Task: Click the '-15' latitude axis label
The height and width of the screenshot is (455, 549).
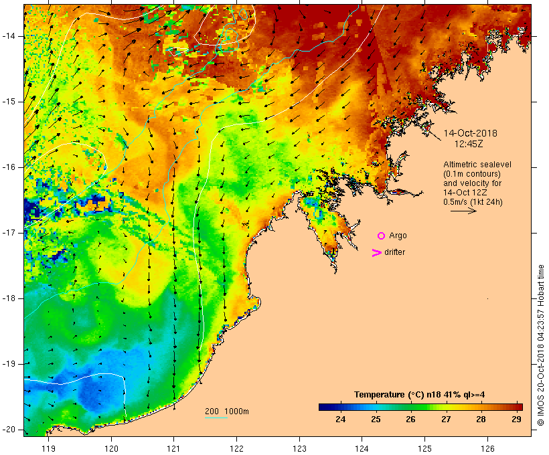Action: 9,102
